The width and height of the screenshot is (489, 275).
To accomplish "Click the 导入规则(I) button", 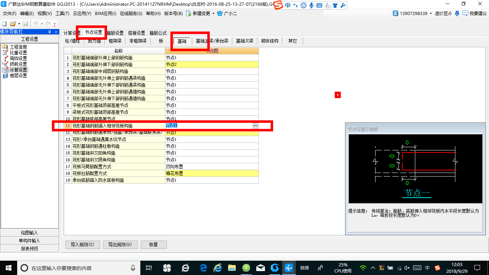I will [82, 245].
